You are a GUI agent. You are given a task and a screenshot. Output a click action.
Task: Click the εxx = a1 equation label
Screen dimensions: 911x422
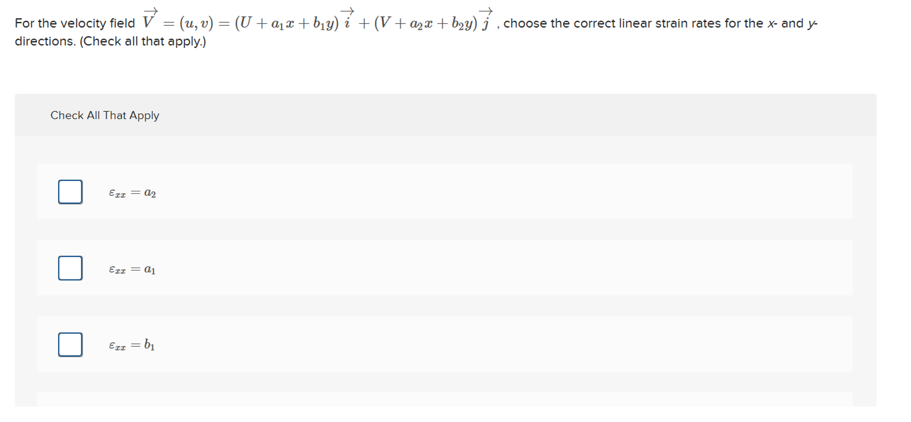coord(132,269)
